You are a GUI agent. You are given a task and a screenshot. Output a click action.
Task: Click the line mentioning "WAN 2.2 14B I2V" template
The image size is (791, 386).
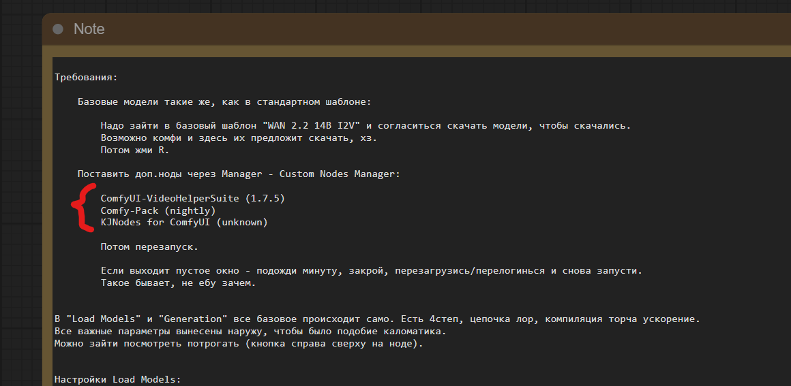pyautogui.click(x=365, y=126)
